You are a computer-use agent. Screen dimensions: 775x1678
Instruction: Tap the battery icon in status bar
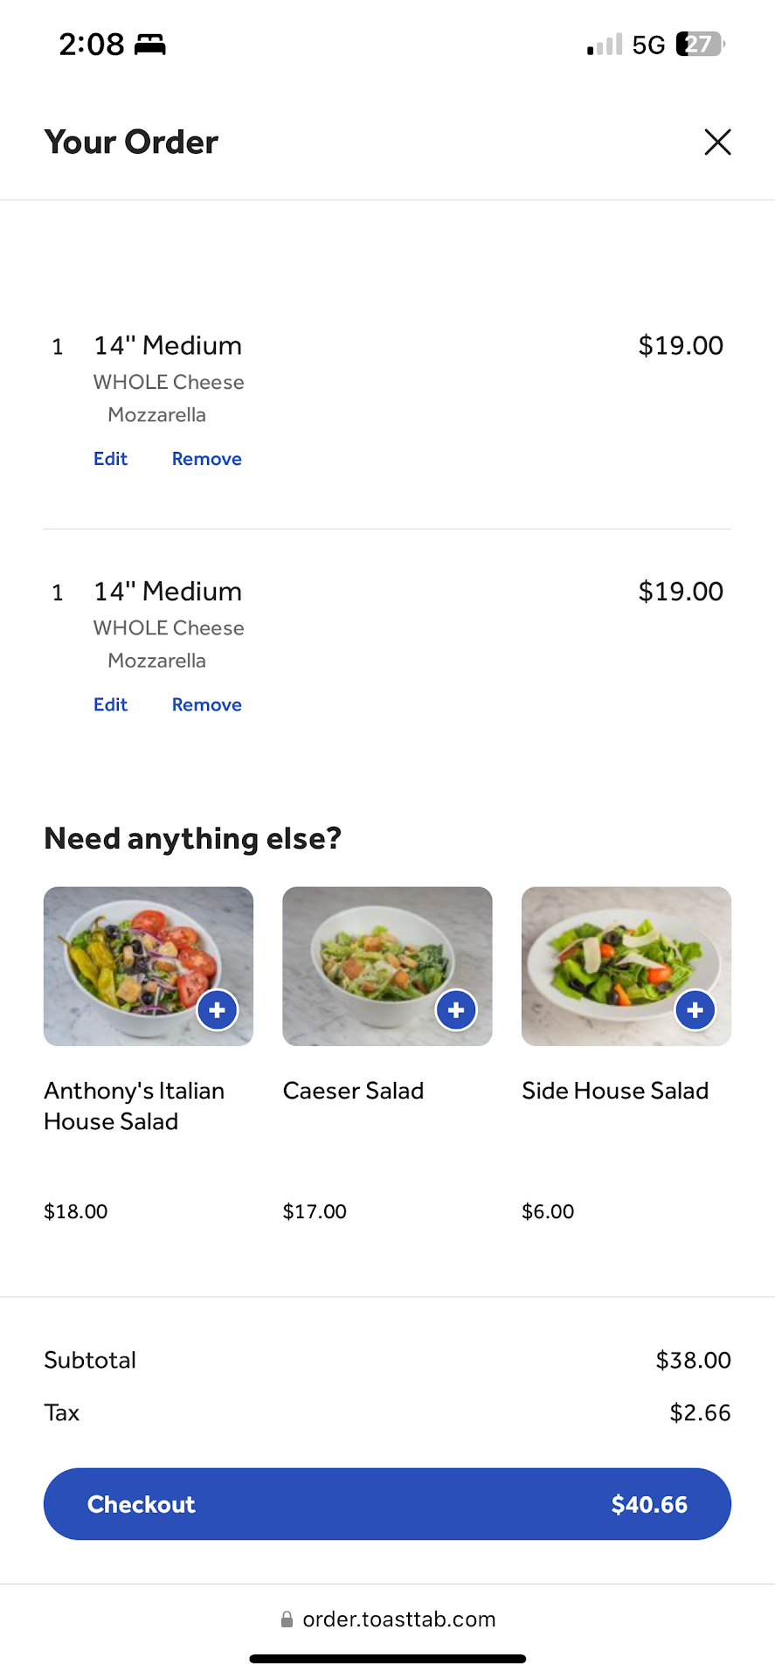click(700, 44)
